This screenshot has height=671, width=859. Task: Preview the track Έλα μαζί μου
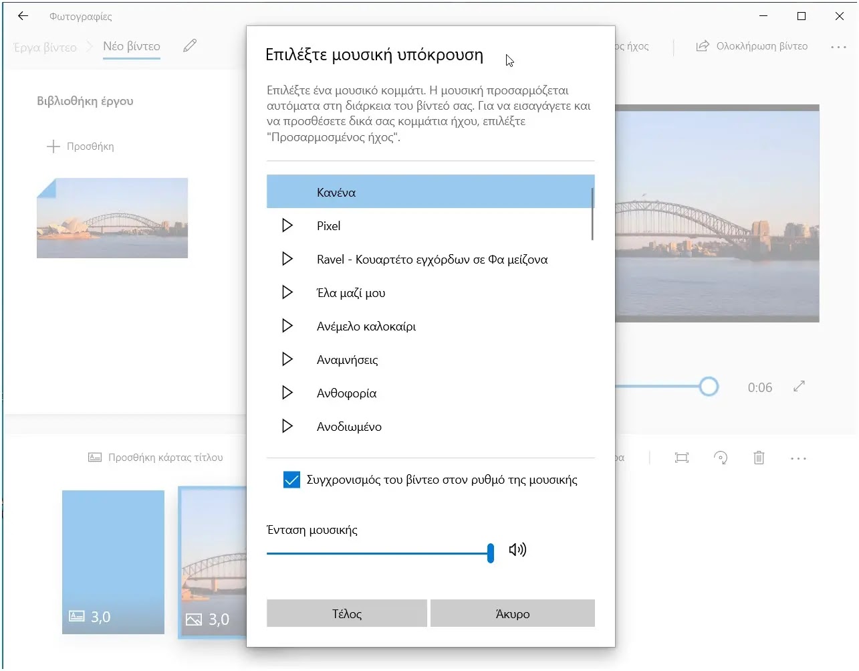(x=287, y=292)
